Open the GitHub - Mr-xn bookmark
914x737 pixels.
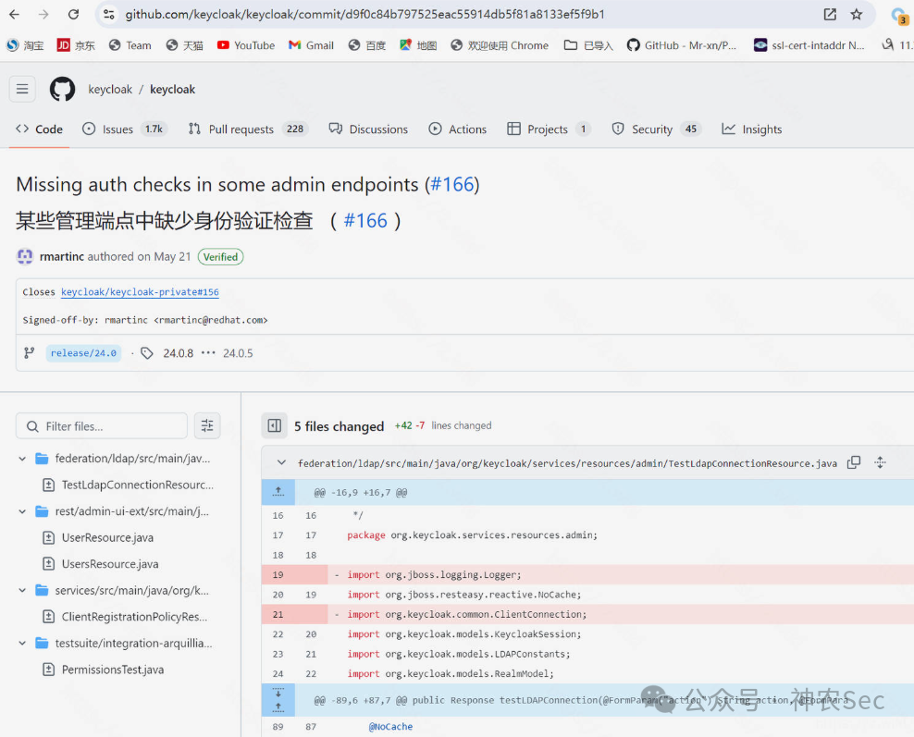(682, 45)
